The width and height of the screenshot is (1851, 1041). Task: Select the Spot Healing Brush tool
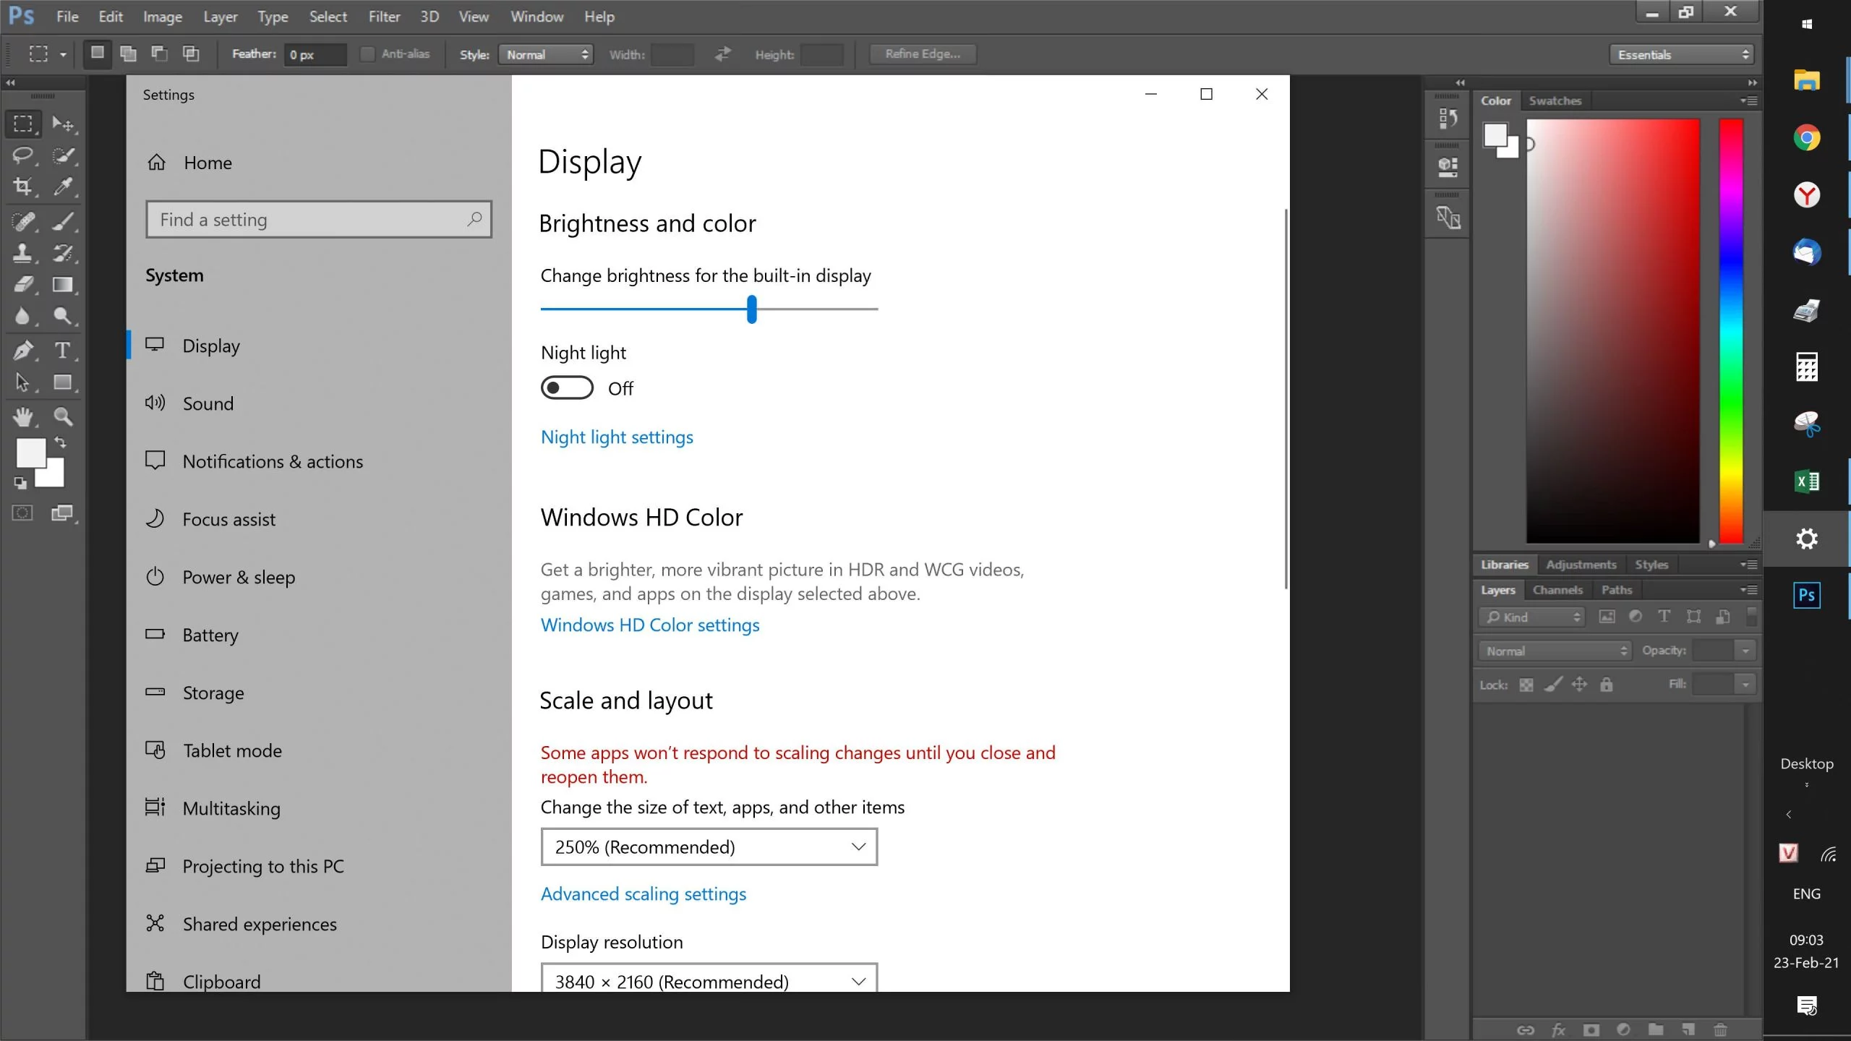[x=23, y=221]
